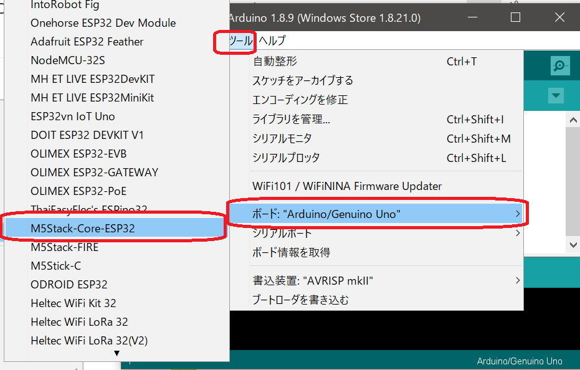Select IntoRobot Fig board

pos(116,5)
